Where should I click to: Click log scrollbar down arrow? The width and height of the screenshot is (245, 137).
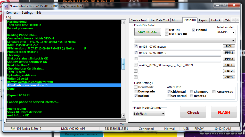click(x=124, y=116)
